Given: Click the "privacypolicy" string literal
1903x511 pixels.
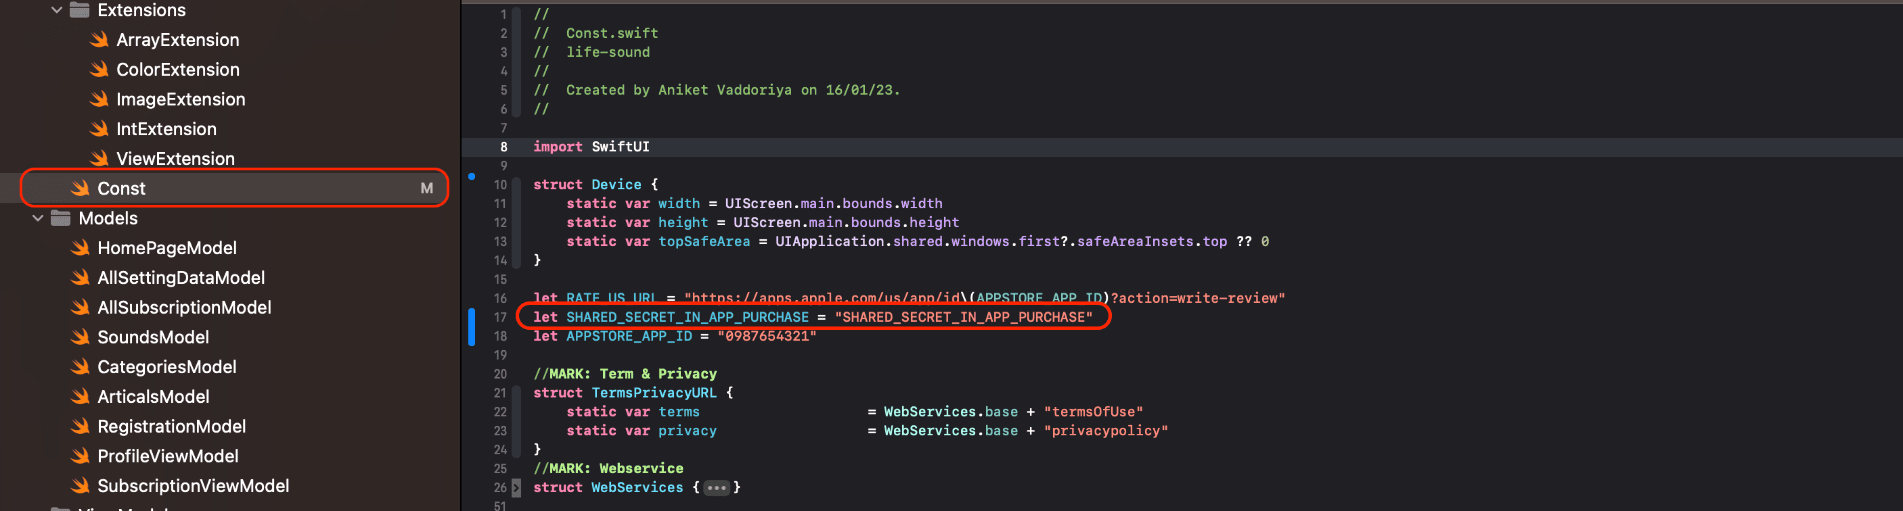Looking at the screenshot, I should point(1105,431).
